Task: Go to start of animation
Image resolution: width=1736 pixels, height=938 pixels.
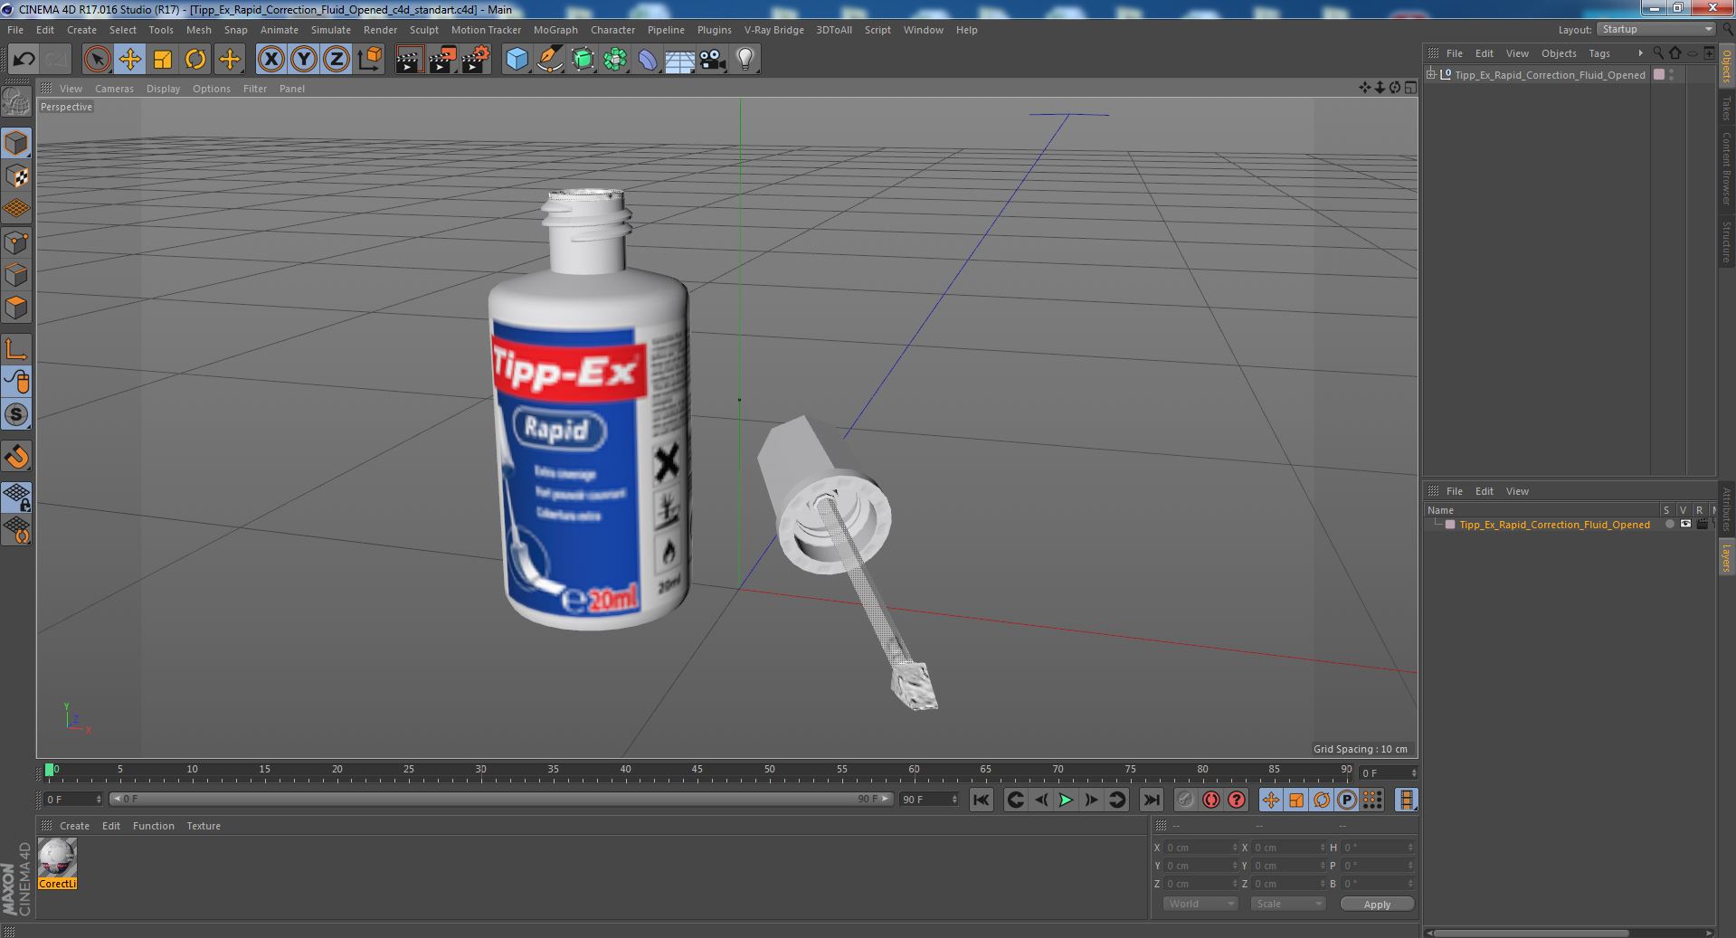Action: [x=981, y=800]
